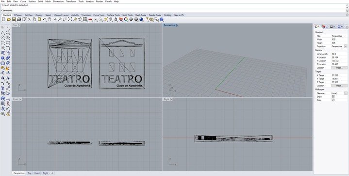Switch to the Mesh Tools toolbar tab
Screen dimensions: 349x176
click(141, 15)
